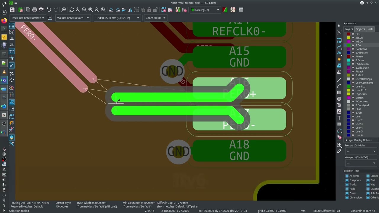
Task: Pick the Draw Circle tool
Action: pyautogui.click(x=339, y=99)
